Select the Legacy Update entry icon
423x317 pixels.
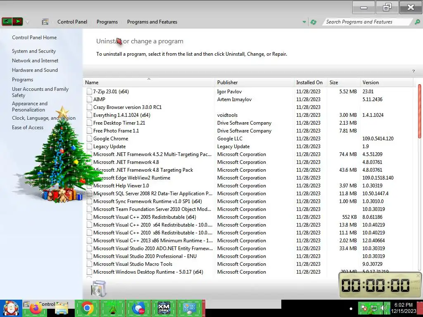pyautogui.click(x=89, y=147)
